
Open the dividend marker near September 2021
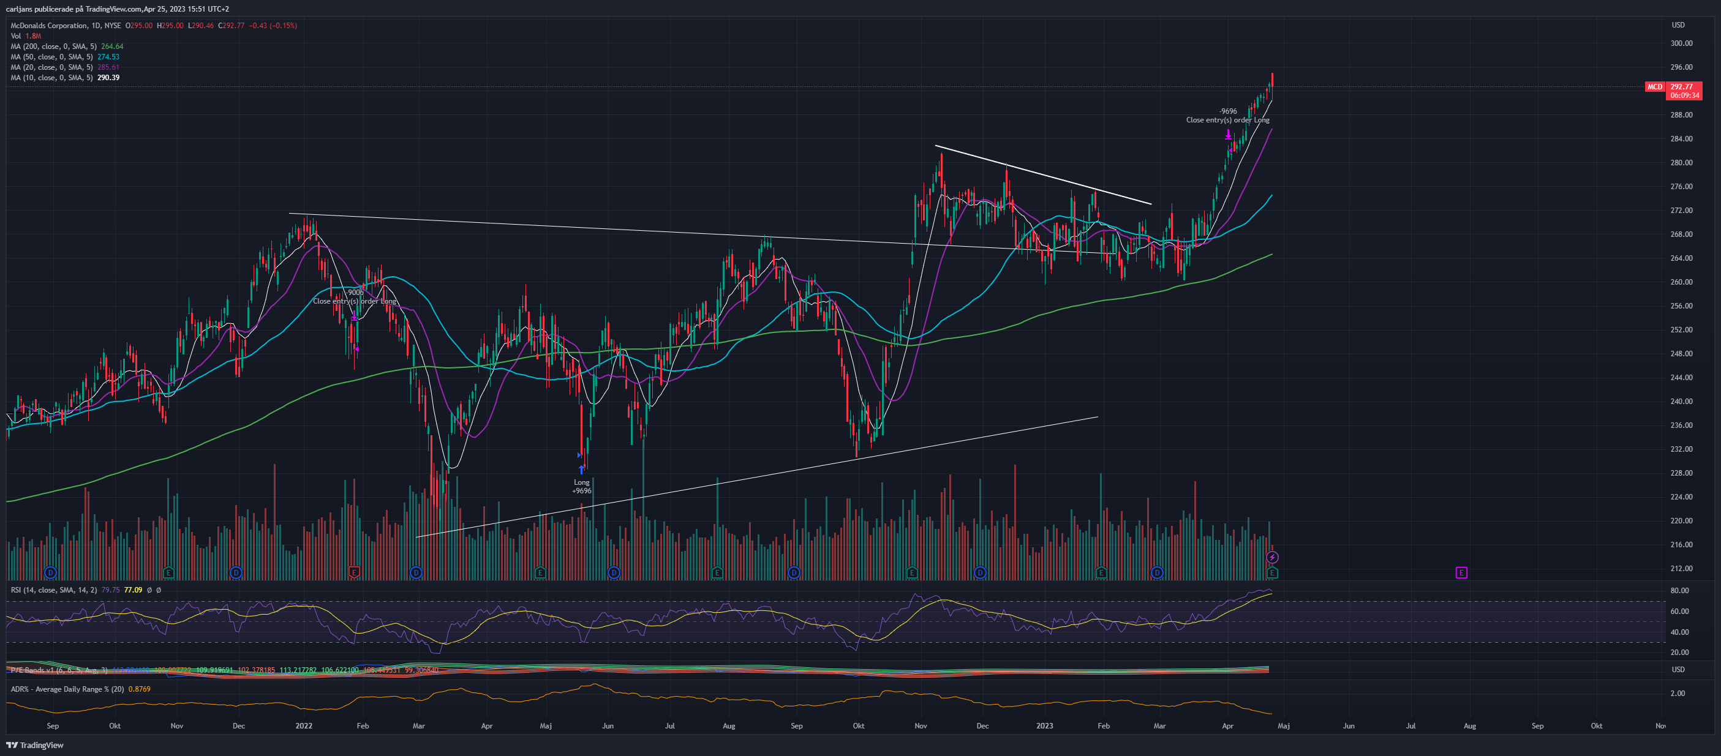(50, 572)
